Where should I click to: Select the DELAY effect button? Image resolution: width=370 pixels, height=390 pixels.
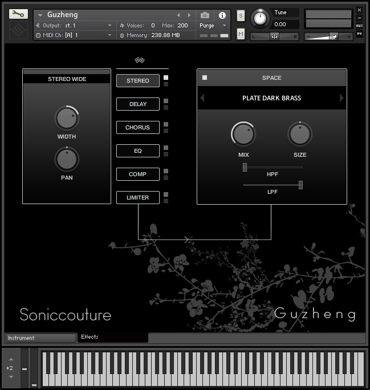[x=138, y=104]
